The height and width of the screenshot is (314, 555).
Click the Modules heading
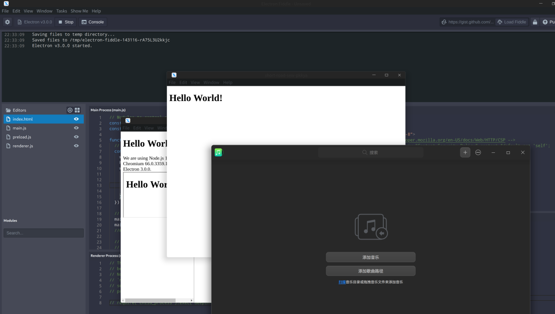[10, 221]
